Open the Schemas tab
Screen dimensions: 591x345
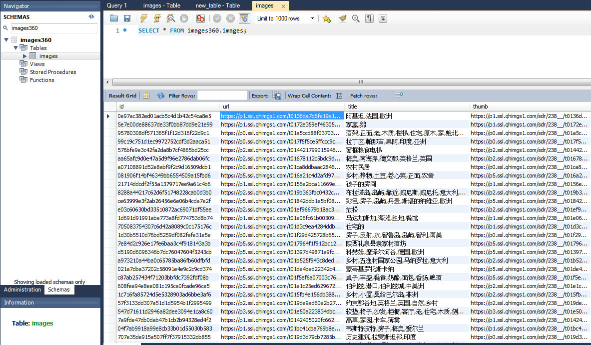point(59,289)
